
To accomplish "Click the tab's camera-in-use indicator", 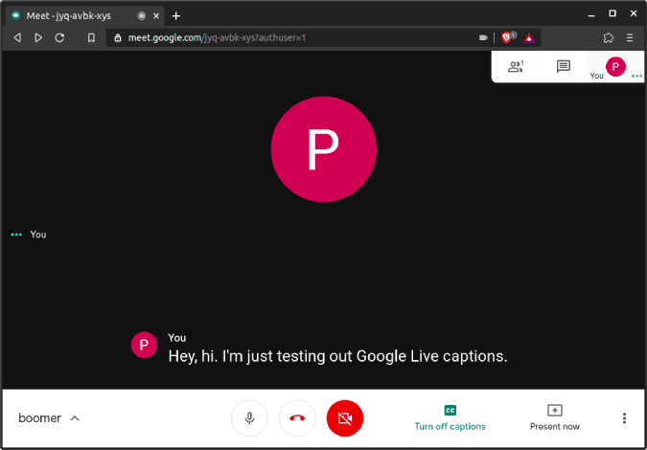I will pyautogui.click(x=142, y=16).
